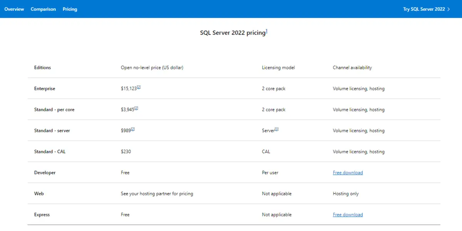This screenshot has width=462, height=231.
Task: Click "Free" price in the Express row
Action: click(125, 215)
